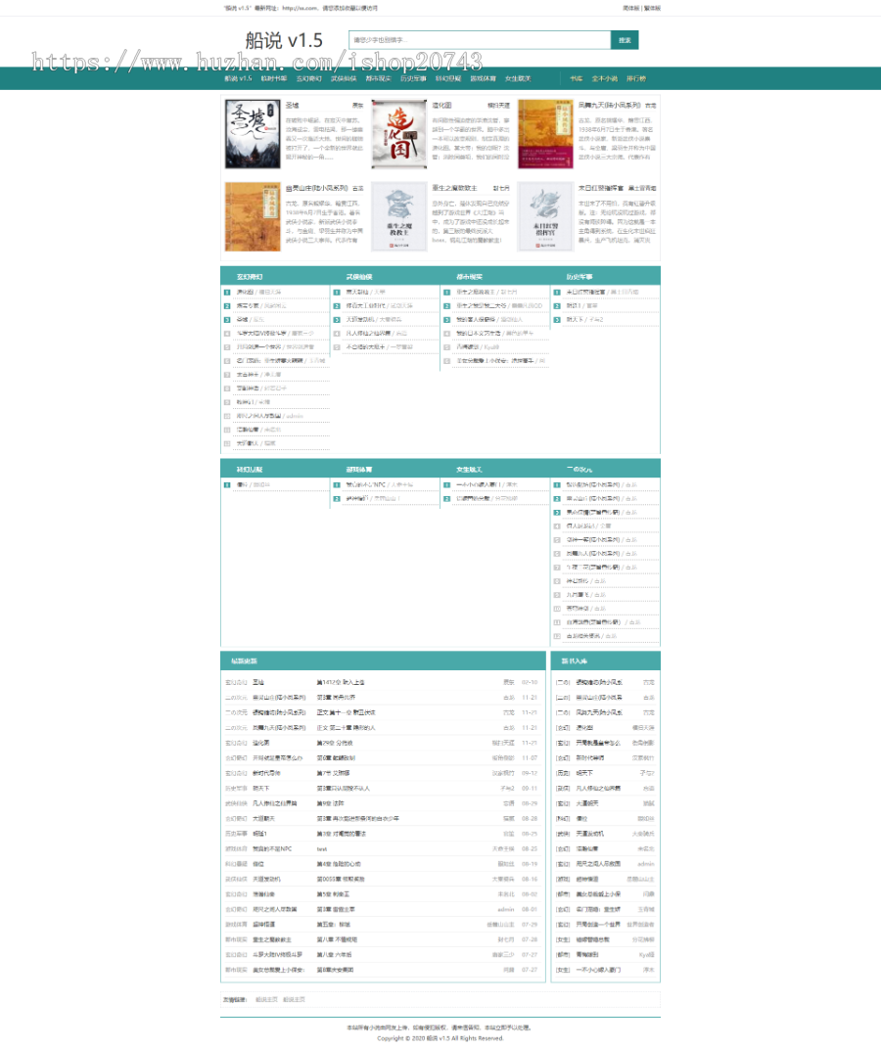
Task: Open the 圣墟 book cover thumbnail
Action: [x=253, y=134]
